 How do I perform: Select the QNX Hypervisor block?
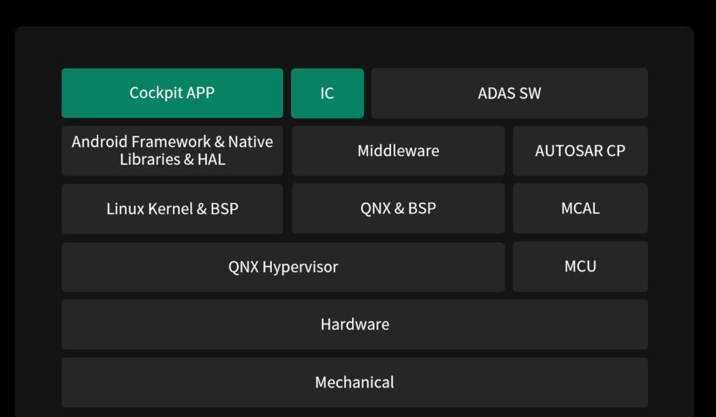[x=283, y=267]
